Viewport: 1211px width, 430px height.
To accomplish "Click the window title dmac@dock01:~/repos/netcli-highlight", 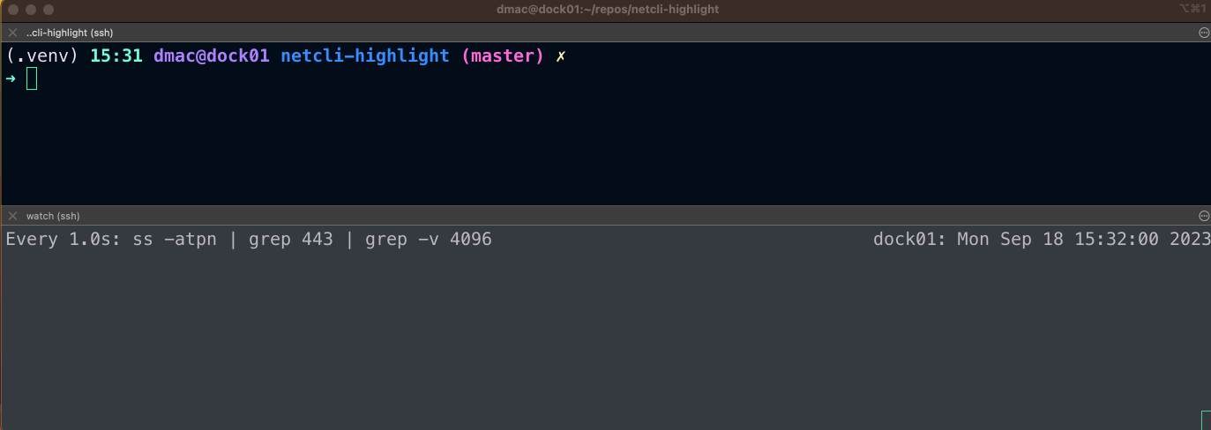I will (608, 10).
